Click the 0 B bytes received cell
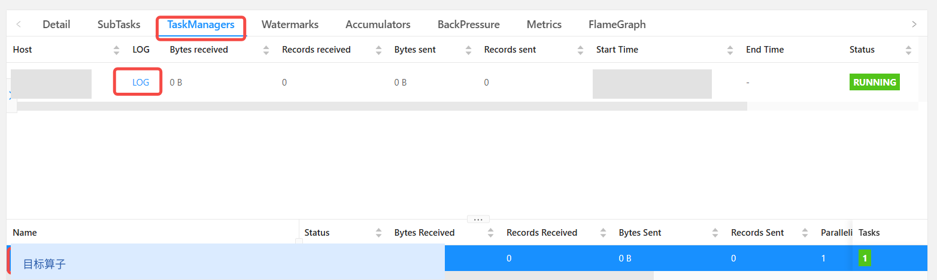Screen dimensions: 937x280 click(176, 83)
